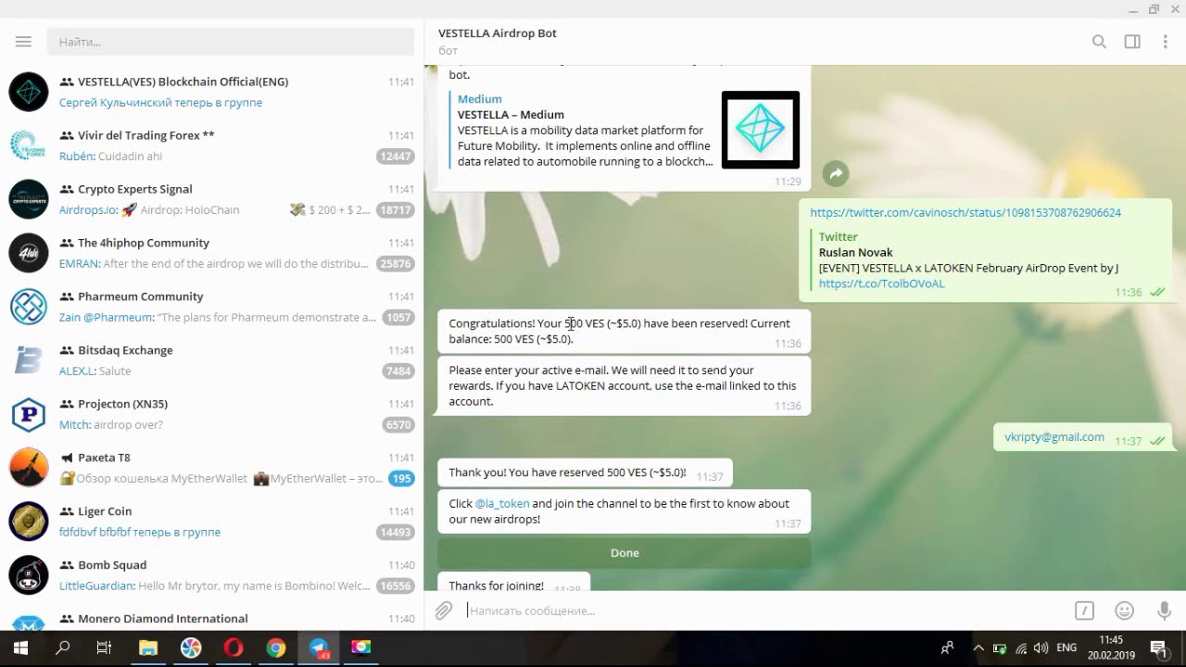Click Ракета T8 rocket avatar
The width and height of the screenshot is (1186, 667).
29,468
